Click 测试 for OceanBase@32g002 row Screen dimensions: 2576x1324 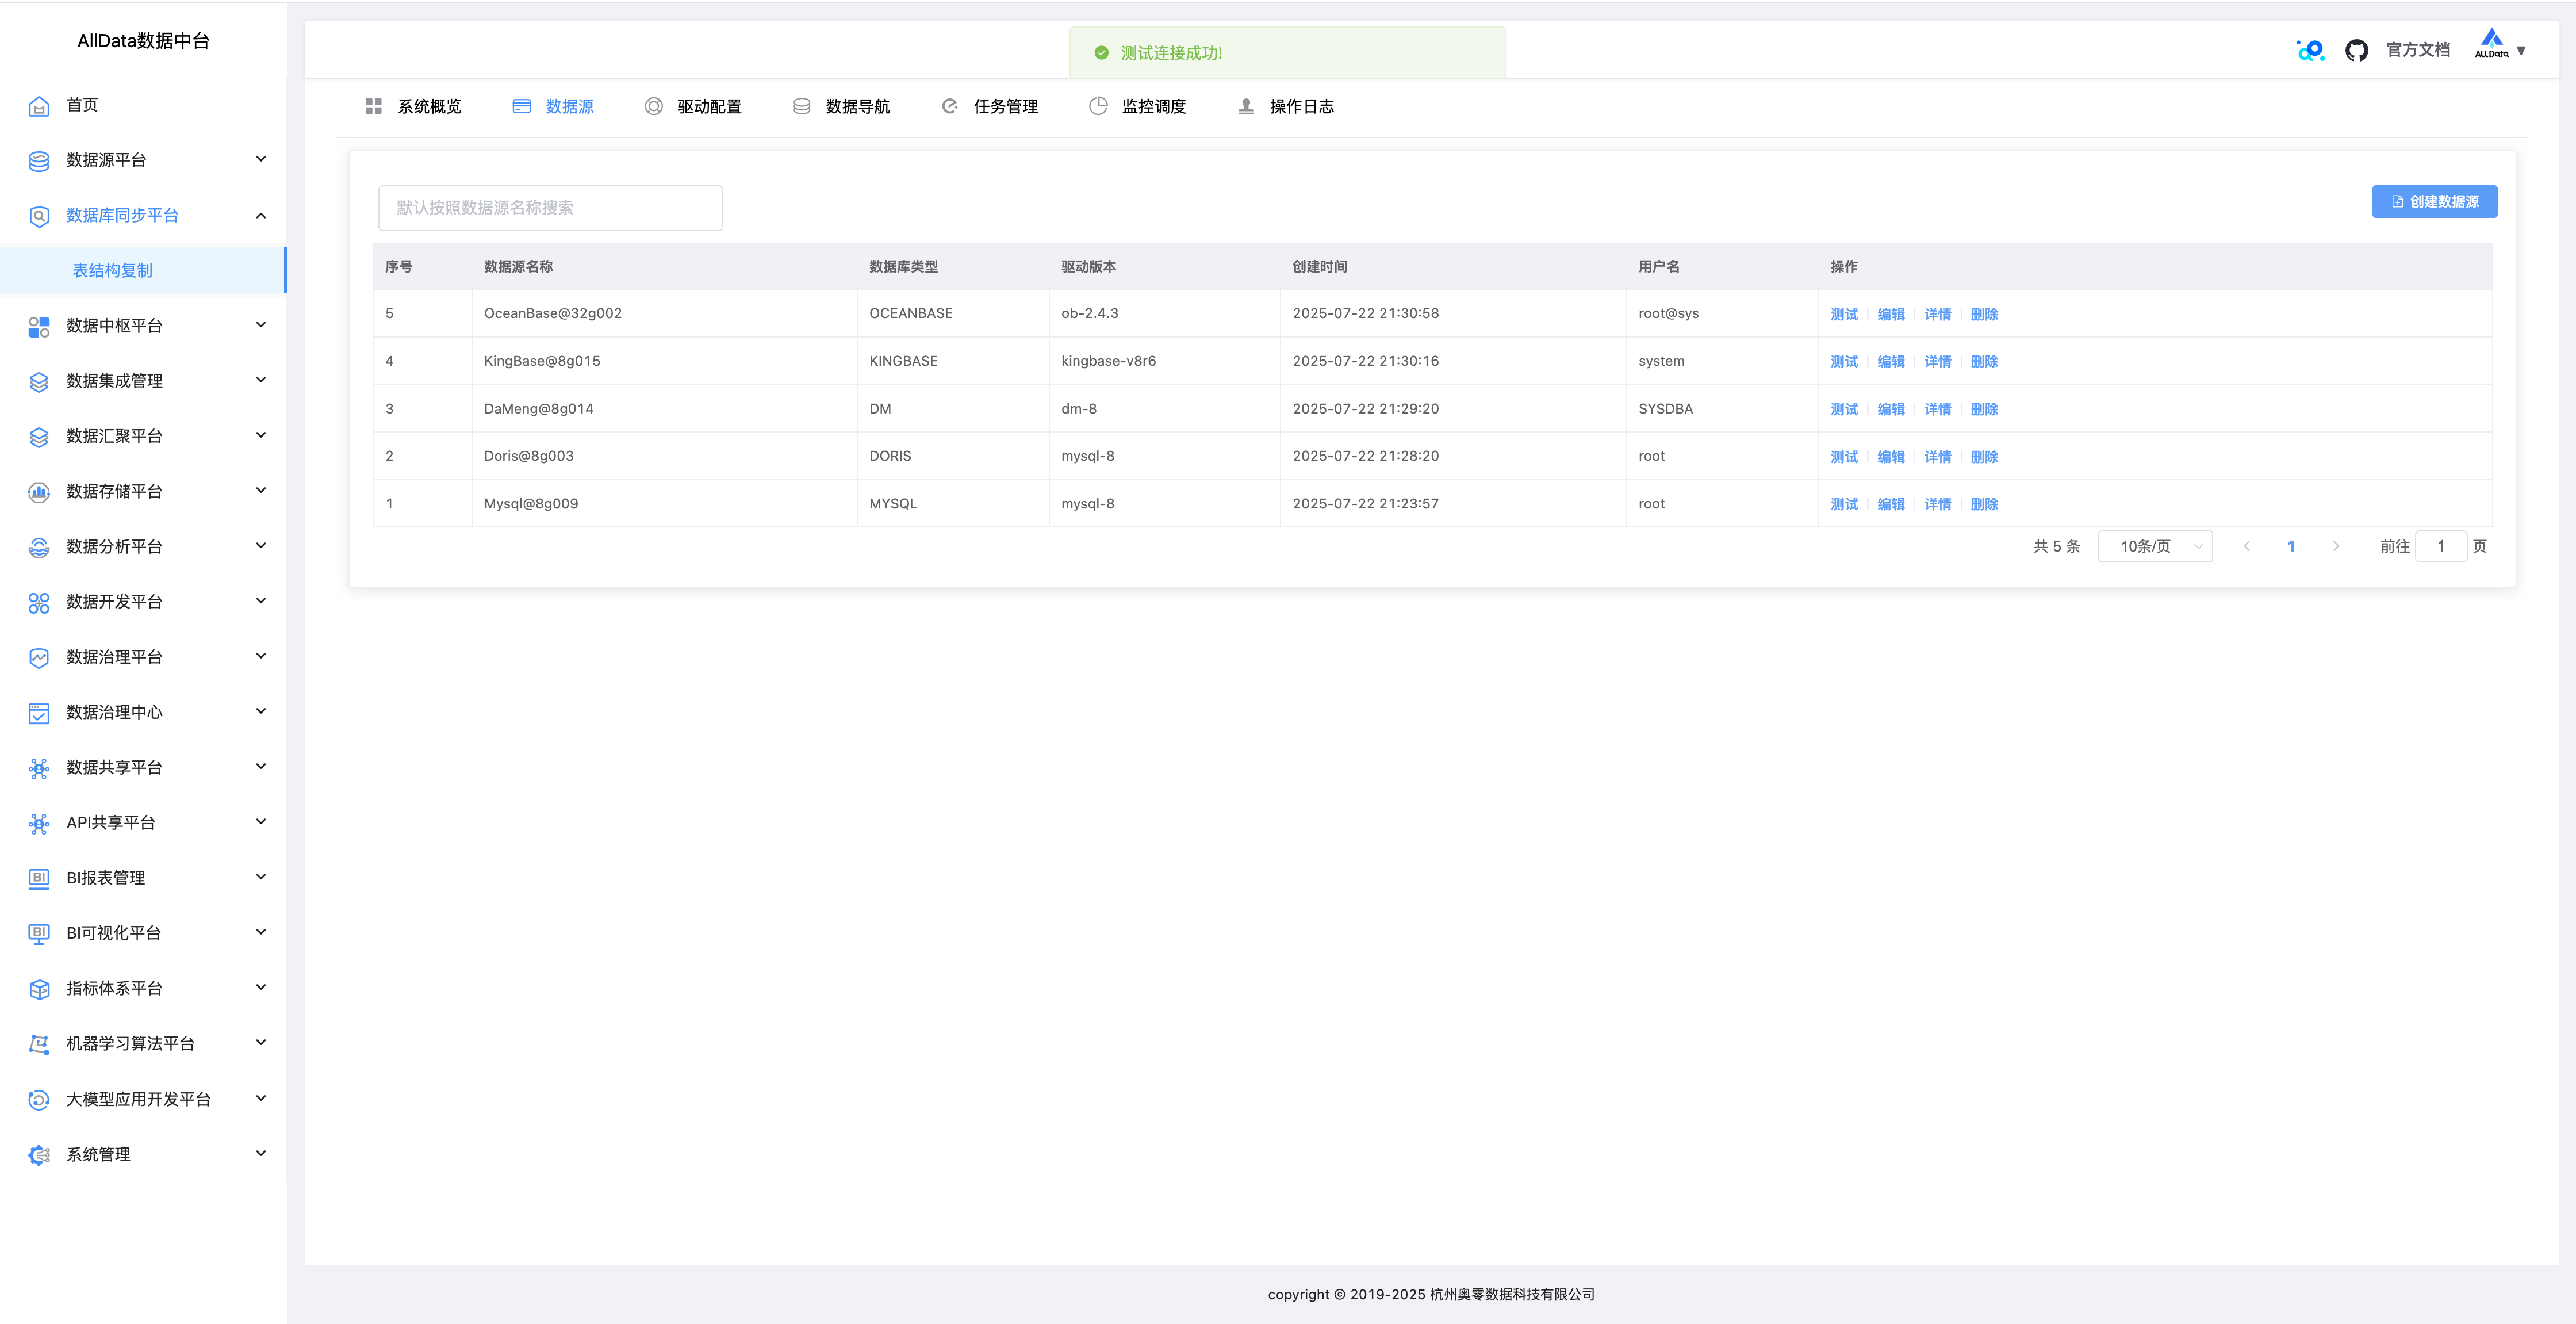1843,314
